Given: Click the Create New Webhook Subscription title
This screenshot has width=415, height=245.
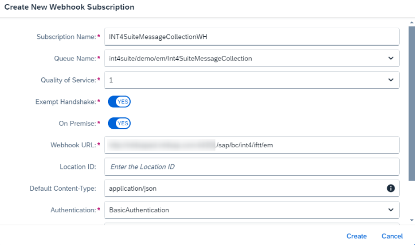Looking at the screenshot, I should 70,7.
